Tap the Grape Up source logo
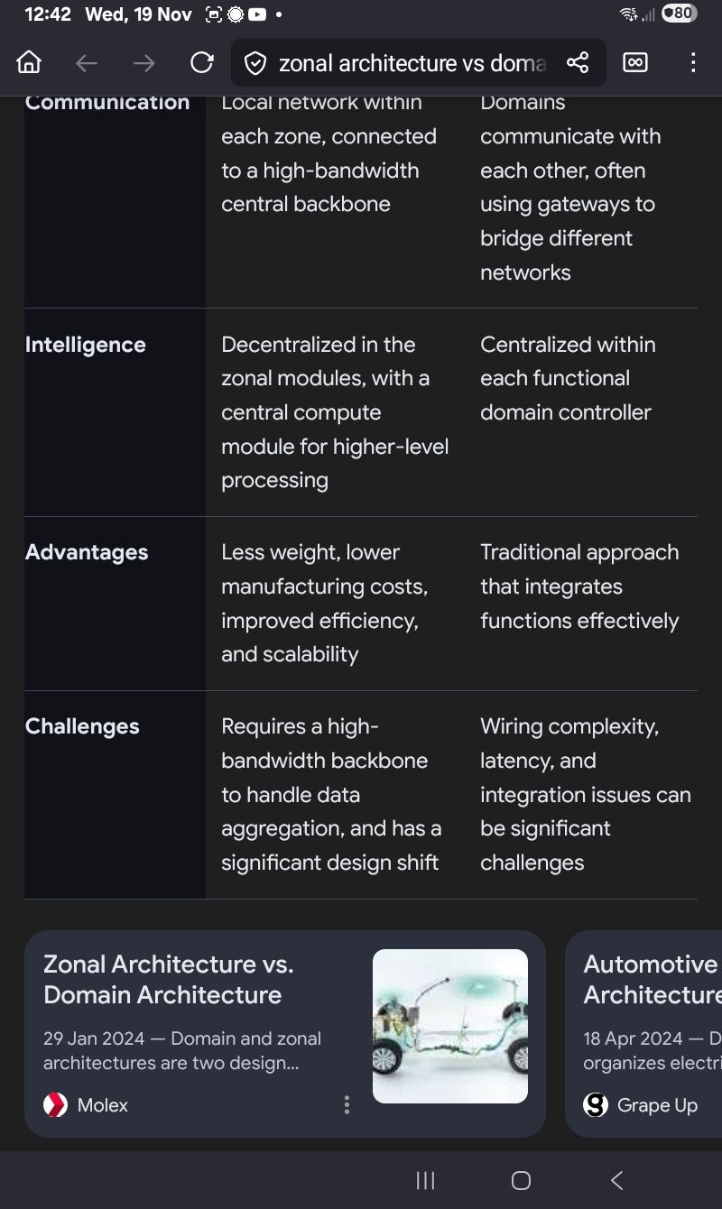722x1209 pixels. tap(596, 1104)
